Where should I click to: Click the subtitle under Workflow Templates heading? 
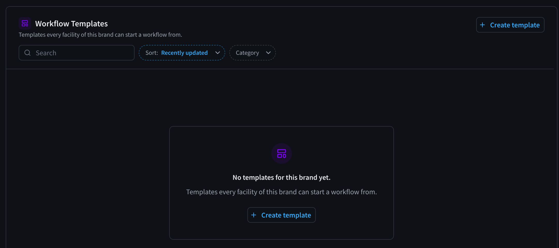point(100,35)
